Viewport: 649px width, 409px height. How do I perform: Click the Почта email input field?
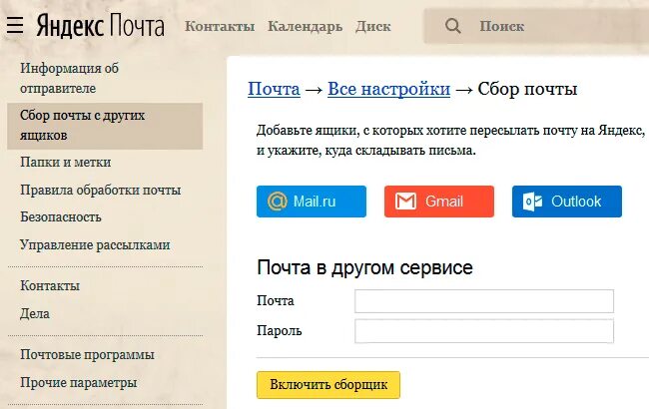click(484, 301)
